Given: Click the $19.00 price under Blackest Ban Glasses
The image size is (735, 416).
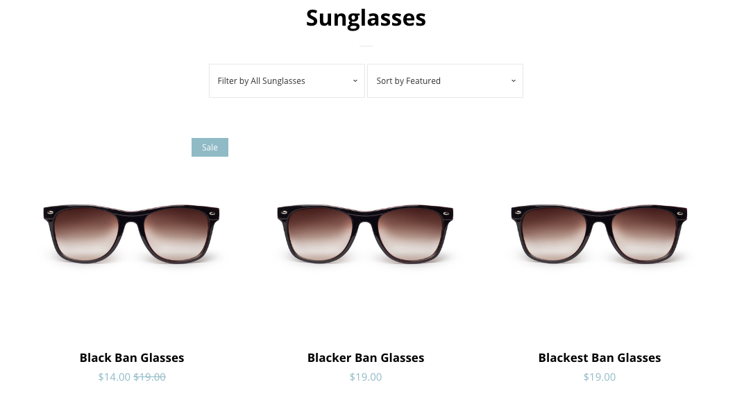Looking at the screenshot, I should point(600,377).
